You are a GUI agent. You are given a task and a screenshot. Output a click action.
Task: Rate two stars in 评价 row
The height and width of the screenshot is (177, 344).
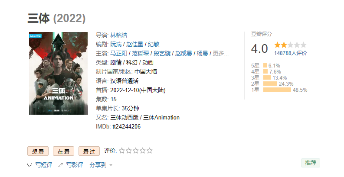[x=129, y=151]
